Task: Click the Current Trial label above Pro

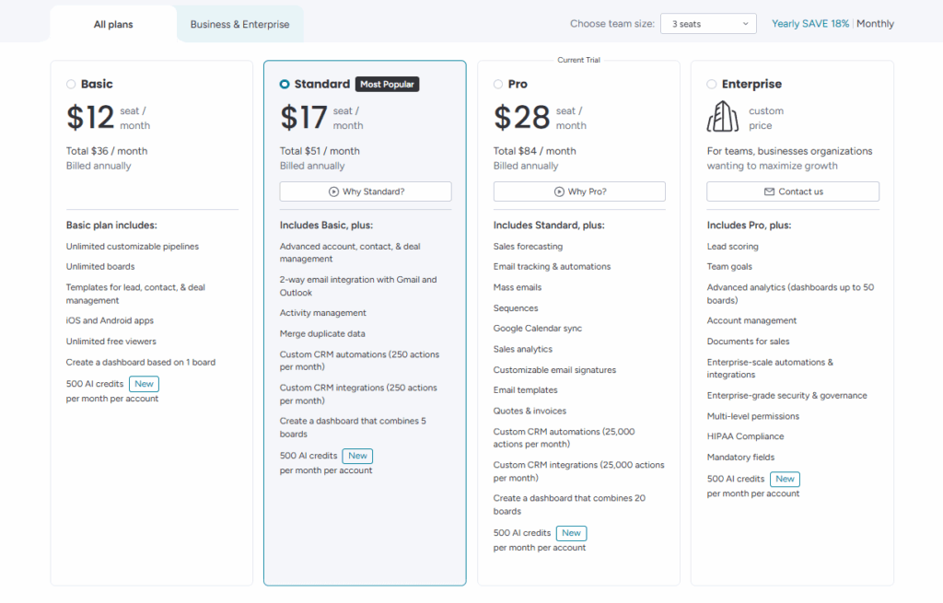Action: point(578,60)
